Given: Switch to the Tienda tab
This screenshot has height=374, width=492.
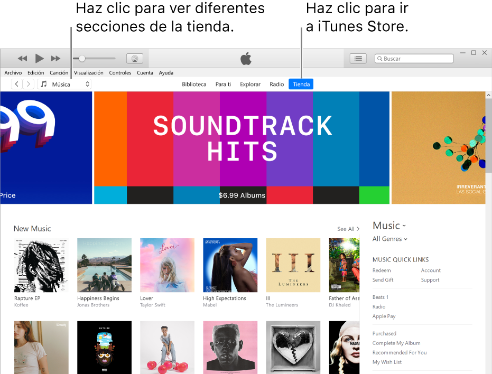Looking at the screenshot, I should (301, 83).
